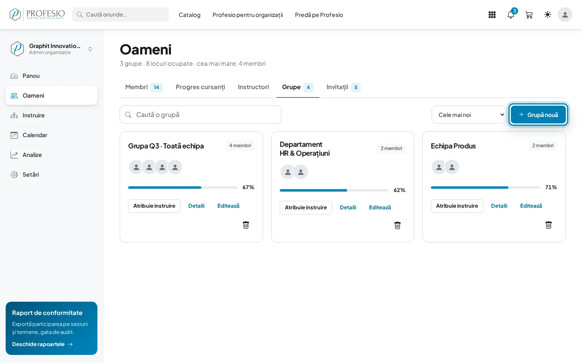Open Profesio pentru organizații link

[248, 15]
